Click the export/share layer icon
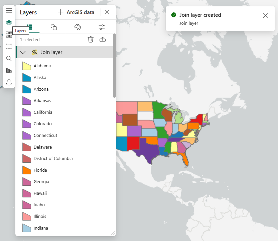The image size is (278, 241). pos(103,39)
